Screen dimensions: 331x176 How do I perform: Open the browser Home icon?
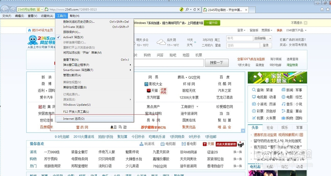[322, 9]
